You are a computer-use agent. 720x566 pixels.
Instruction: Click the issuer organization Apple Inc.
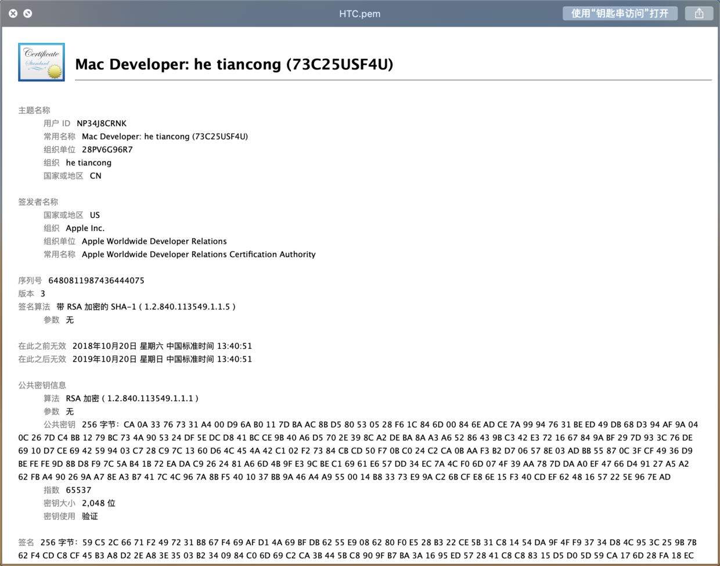click(x=85, y=228)
